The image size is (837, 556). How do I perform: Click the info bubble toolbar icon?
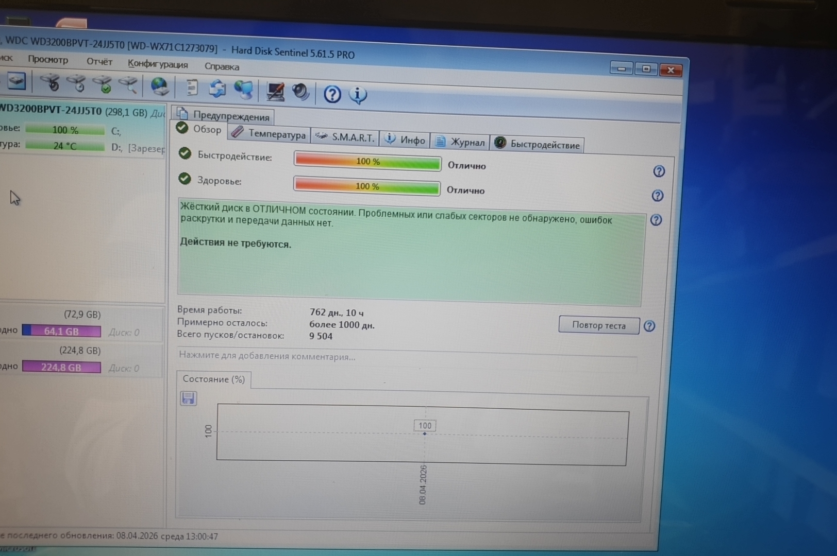tap(358, 95)
